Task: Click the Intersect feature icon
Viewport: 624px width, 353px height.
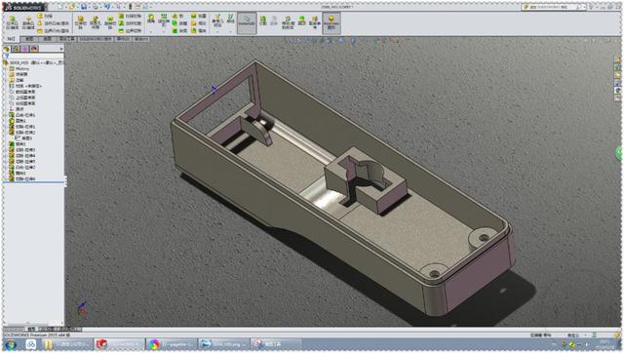Action: tap(198, 23)
